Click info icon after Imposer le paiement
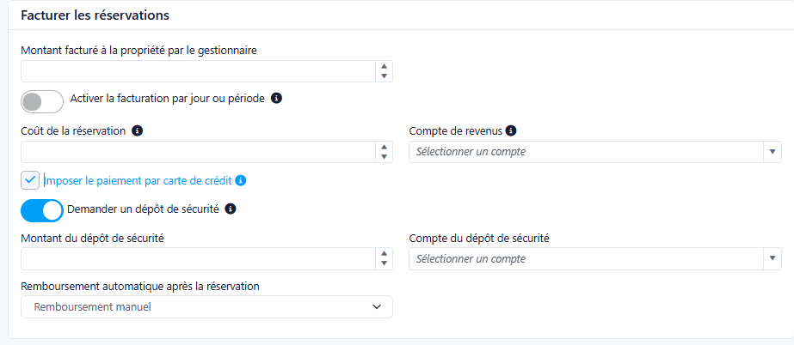The image size is (794, 345). [241, 180]
